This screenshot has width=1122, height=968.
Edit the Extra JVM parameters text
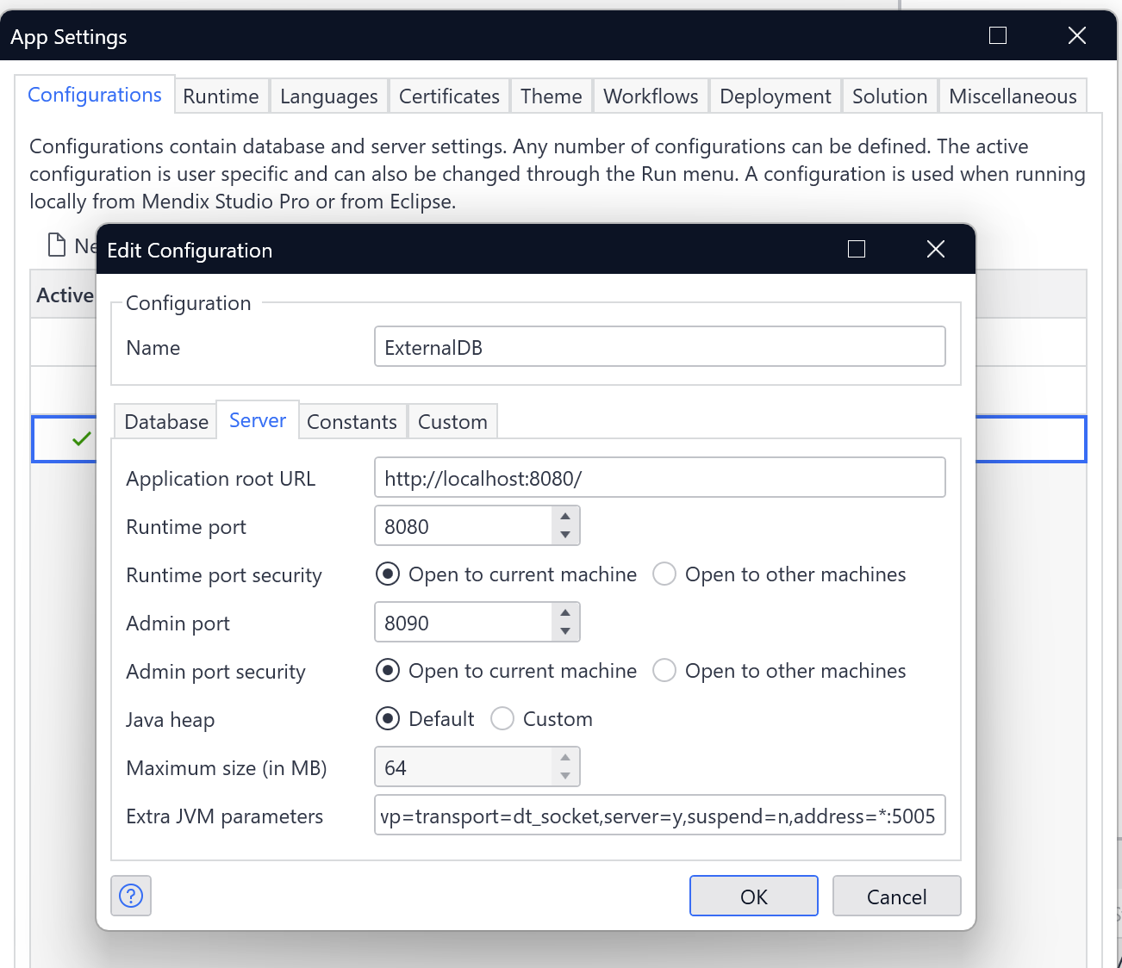[659, 816]
